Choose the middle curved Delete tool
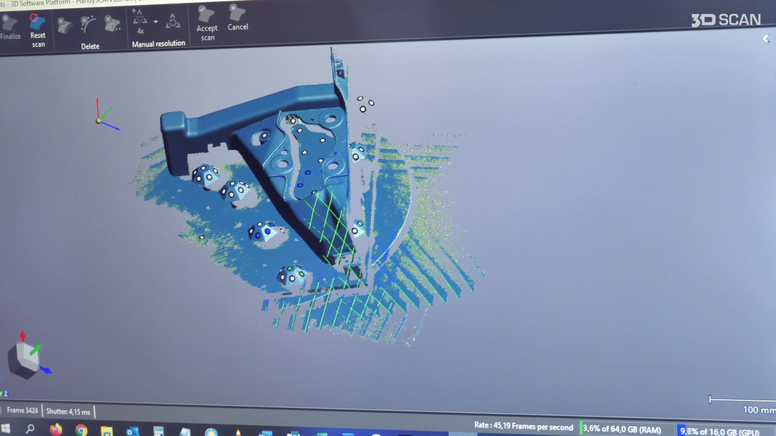 [x=89, y=24]
